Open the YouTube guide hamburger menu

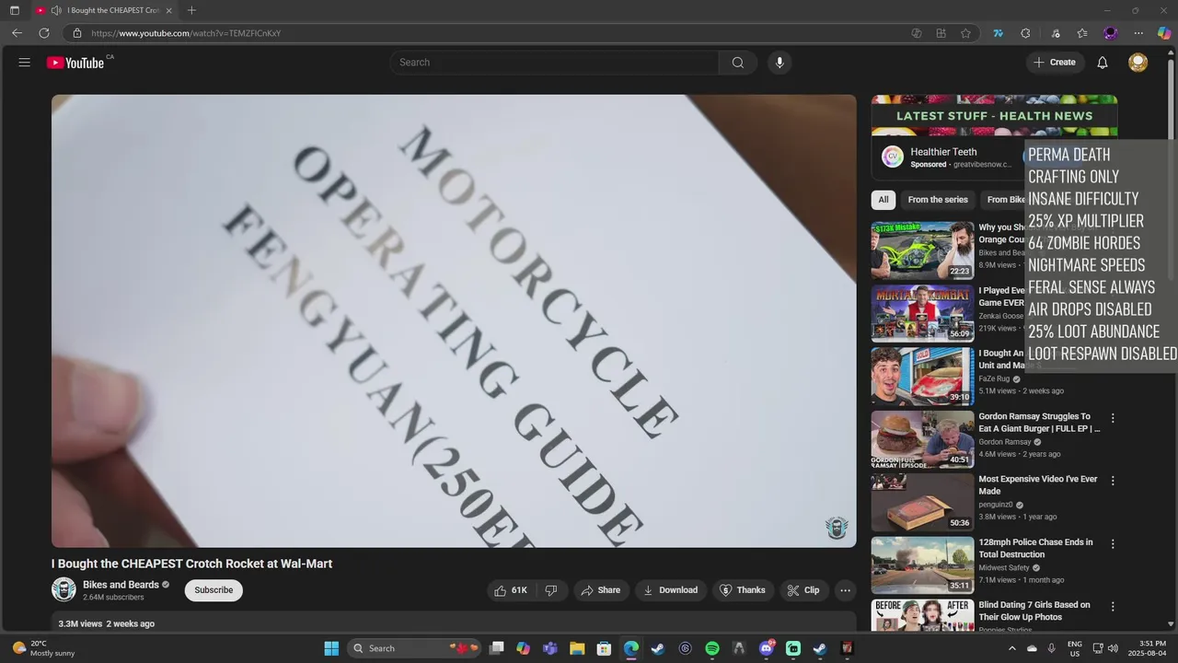(25, 63)
